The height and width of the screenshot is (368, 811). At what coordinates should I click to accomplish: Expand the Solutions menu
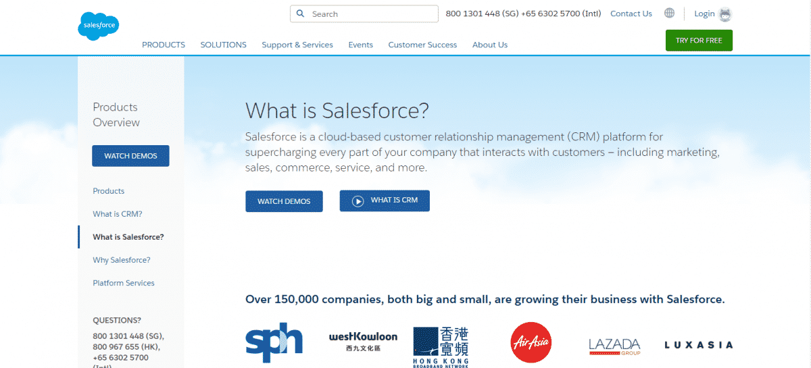pyautogui.click(x=223, y=45)
